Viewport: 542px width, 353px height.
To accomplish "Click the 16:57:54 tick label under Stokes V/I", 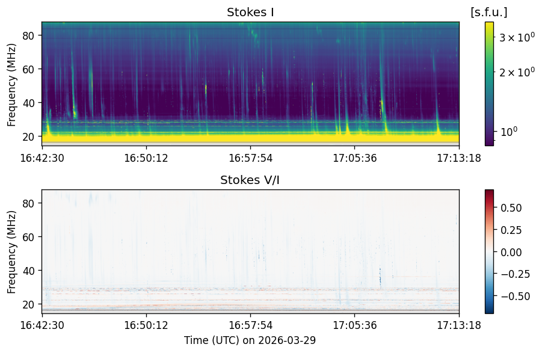I will (x=250, y=325).
